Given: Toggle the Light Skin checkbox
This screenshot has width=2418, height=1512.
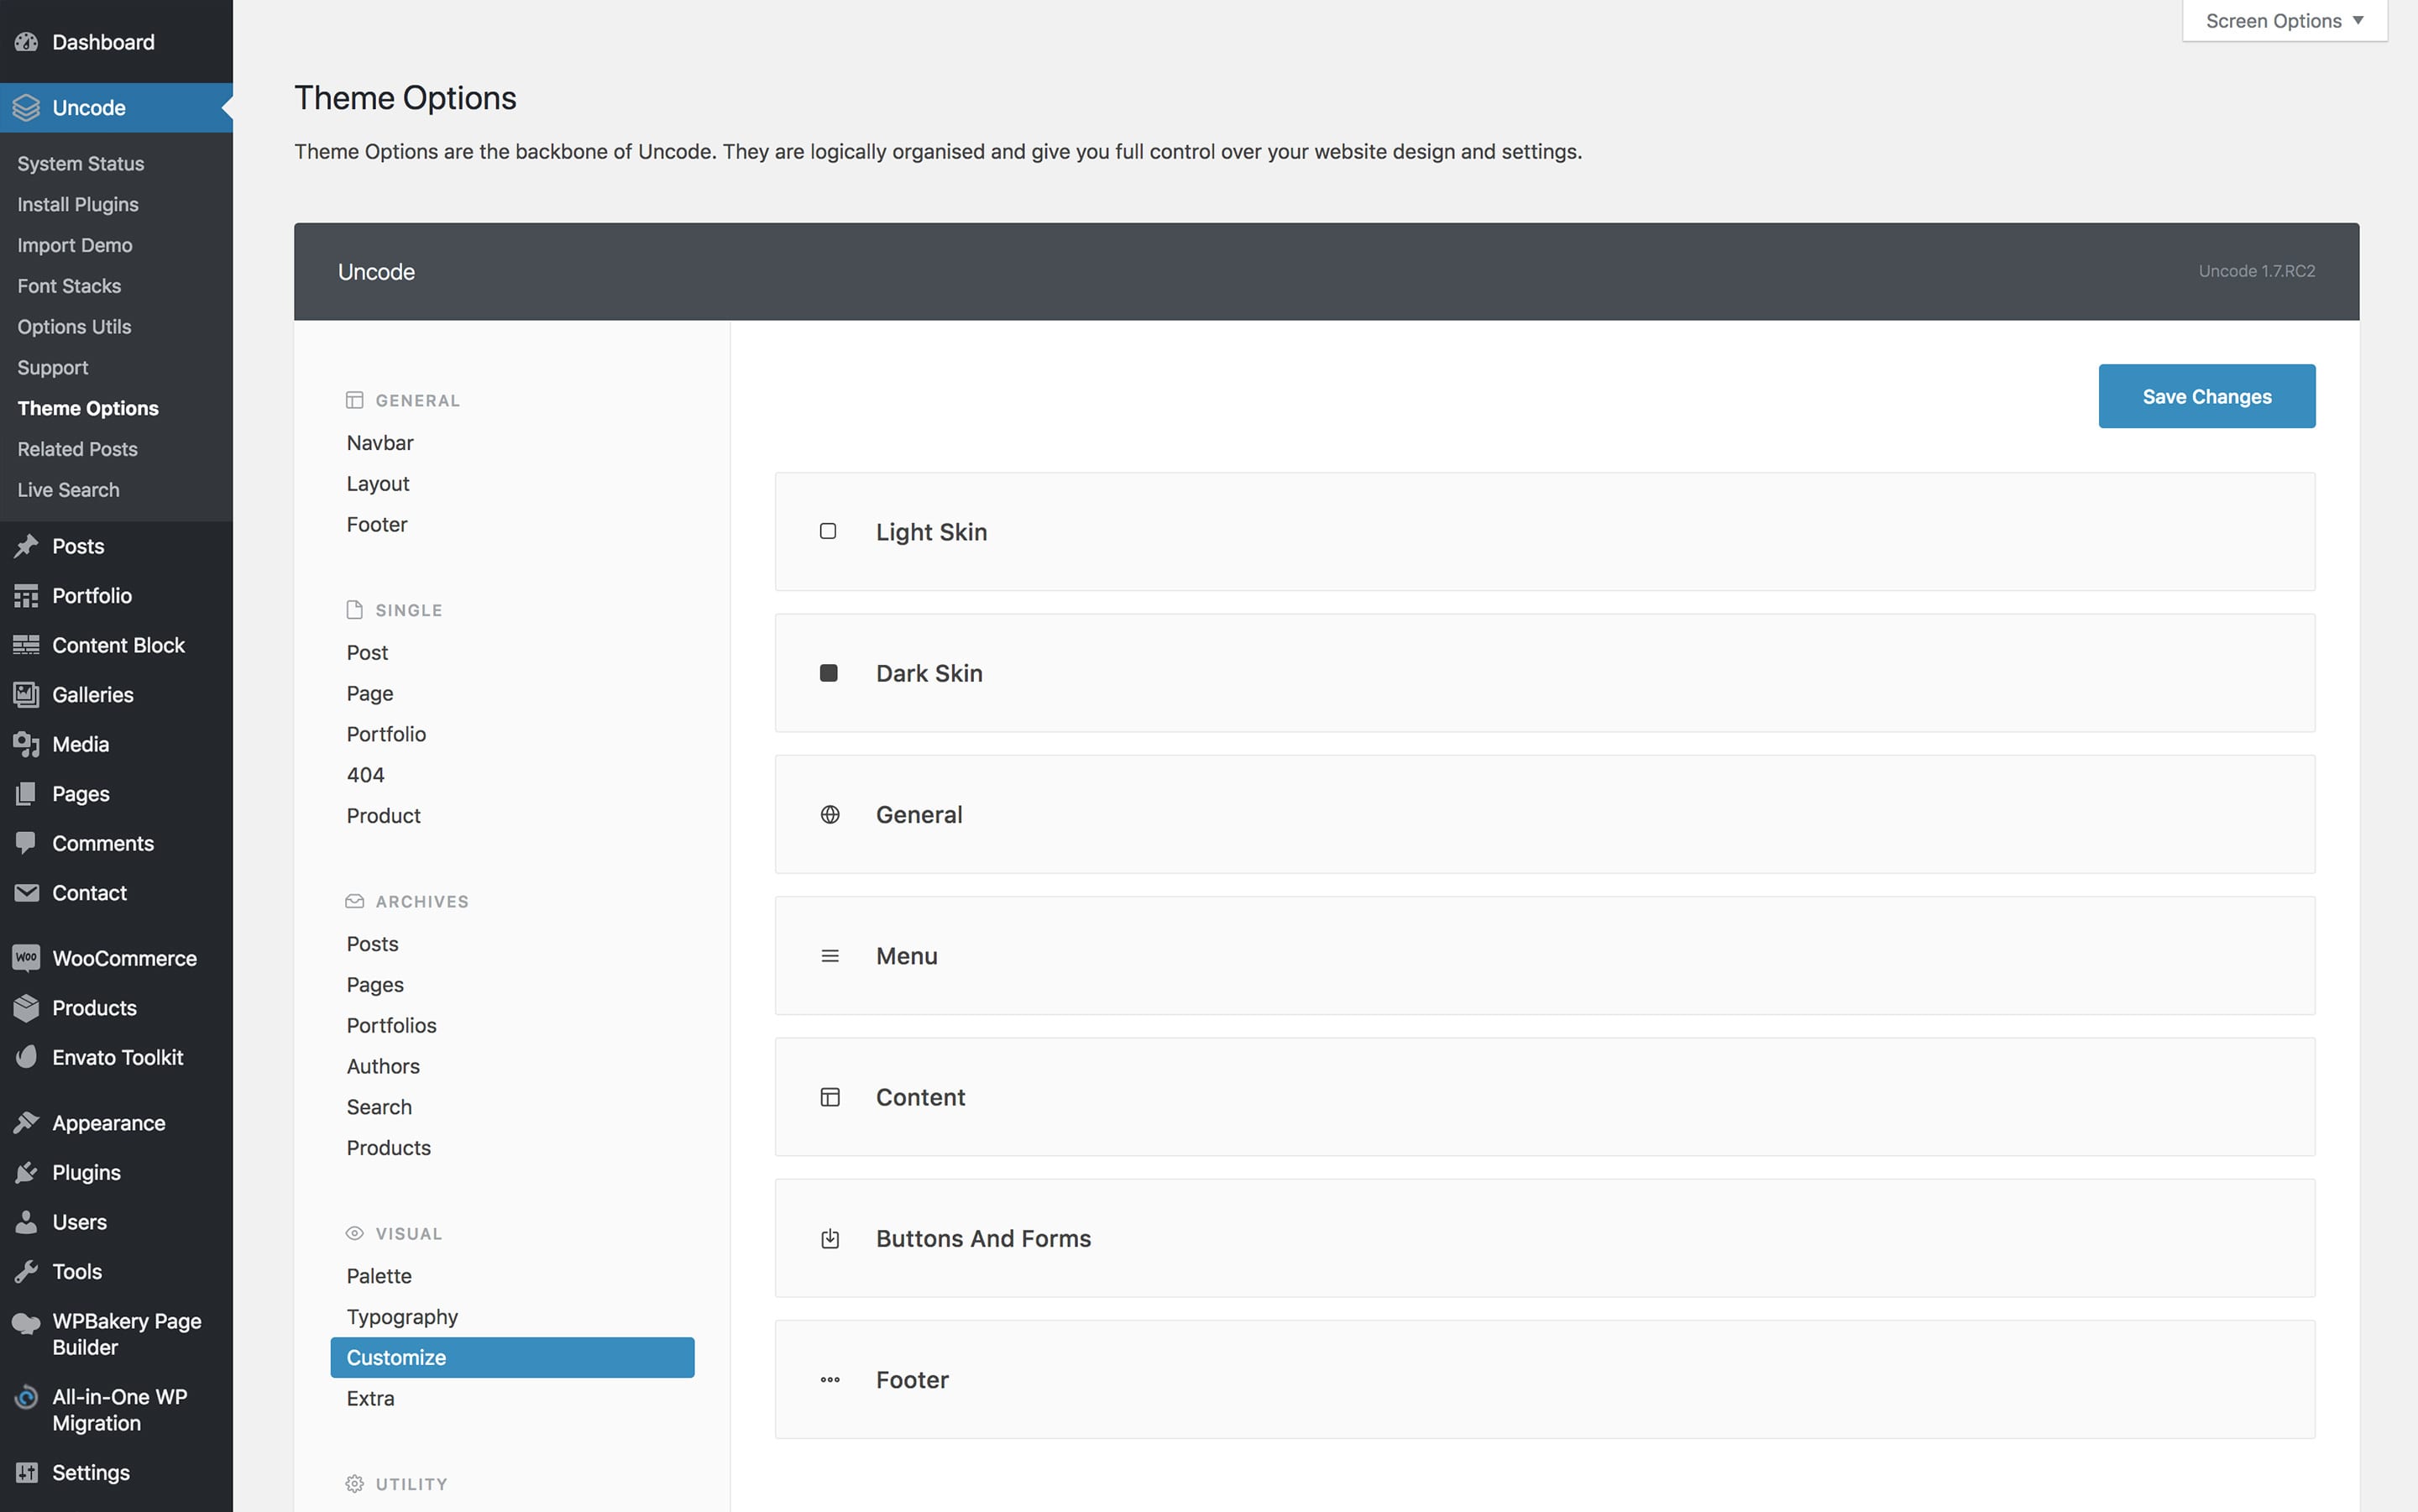Looking at the screenshot, I should [828, 531].
